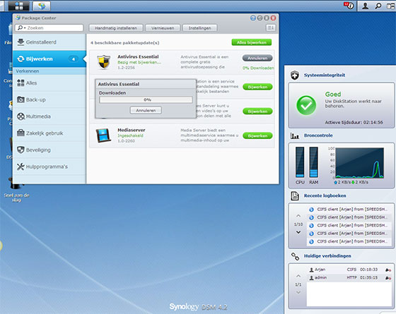Screen dimensions: 396x314
Task: Open the notifications icon in top bar
Action: coord(349,6)
